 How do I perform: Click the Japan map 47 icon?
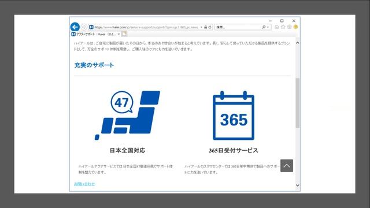click(127, 116)
